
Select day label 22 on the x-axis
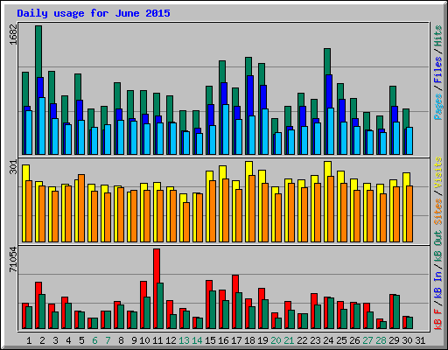tap(302, 340)
